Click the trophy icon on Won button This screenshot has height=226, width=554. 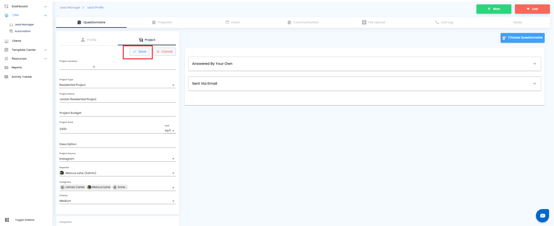point(489,9)
